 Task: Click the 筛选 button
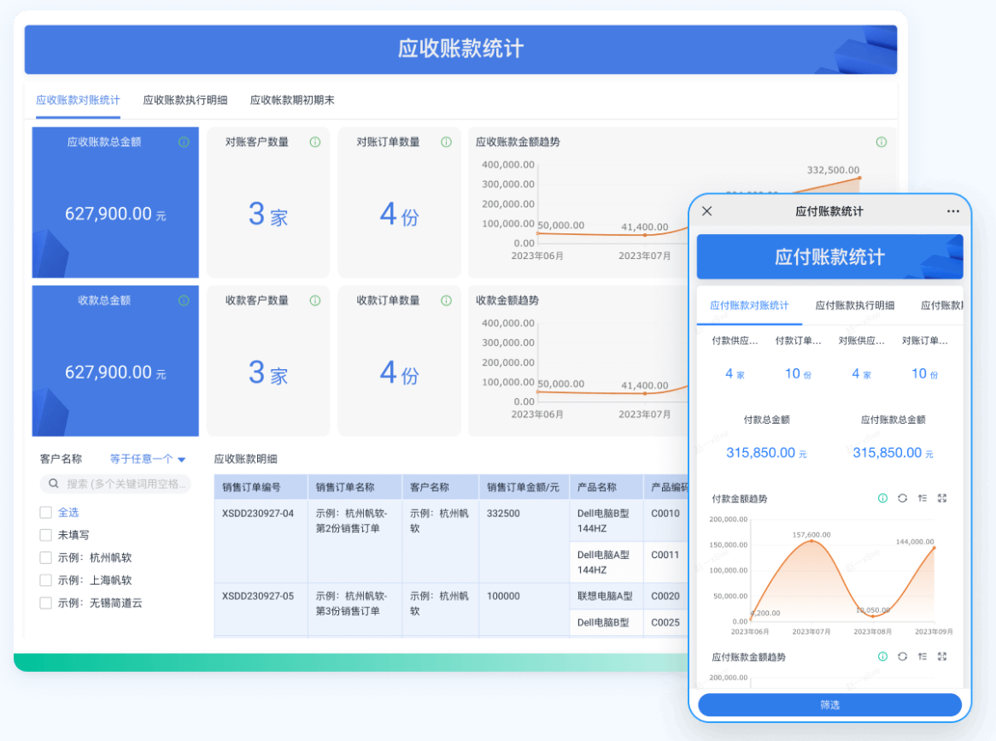(829, 705)
